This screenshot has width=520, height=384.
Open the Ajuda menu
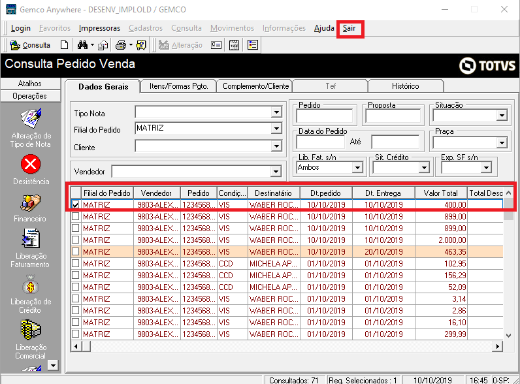[324, 28]
